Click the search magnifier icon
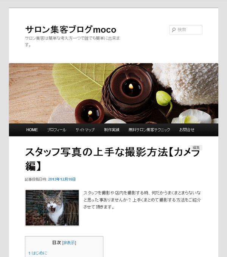 [174, 30]
